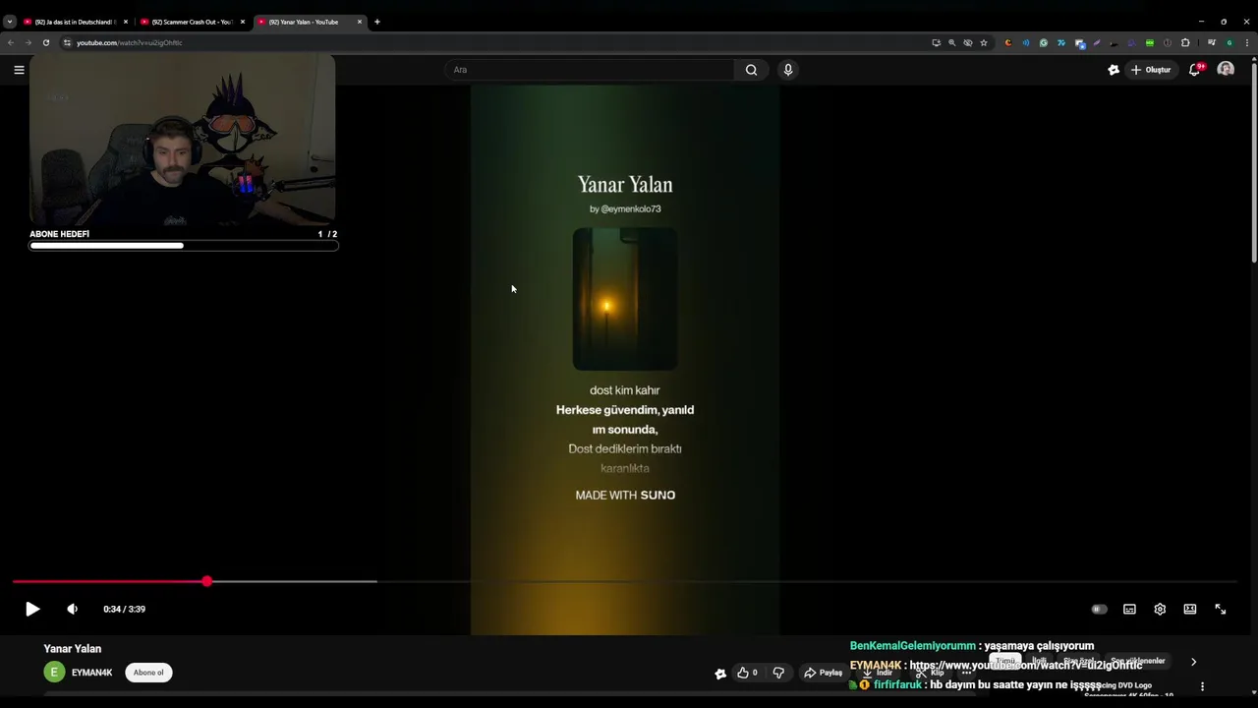Open Chrome's three-dot menu

(x=1247, y=42)
